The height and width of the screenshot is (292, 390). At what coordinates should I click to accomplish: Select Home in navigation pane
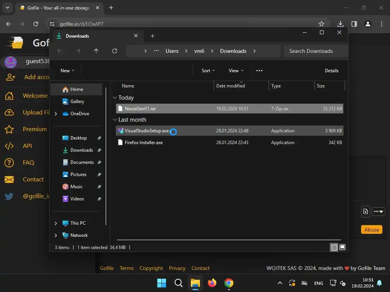77,89
